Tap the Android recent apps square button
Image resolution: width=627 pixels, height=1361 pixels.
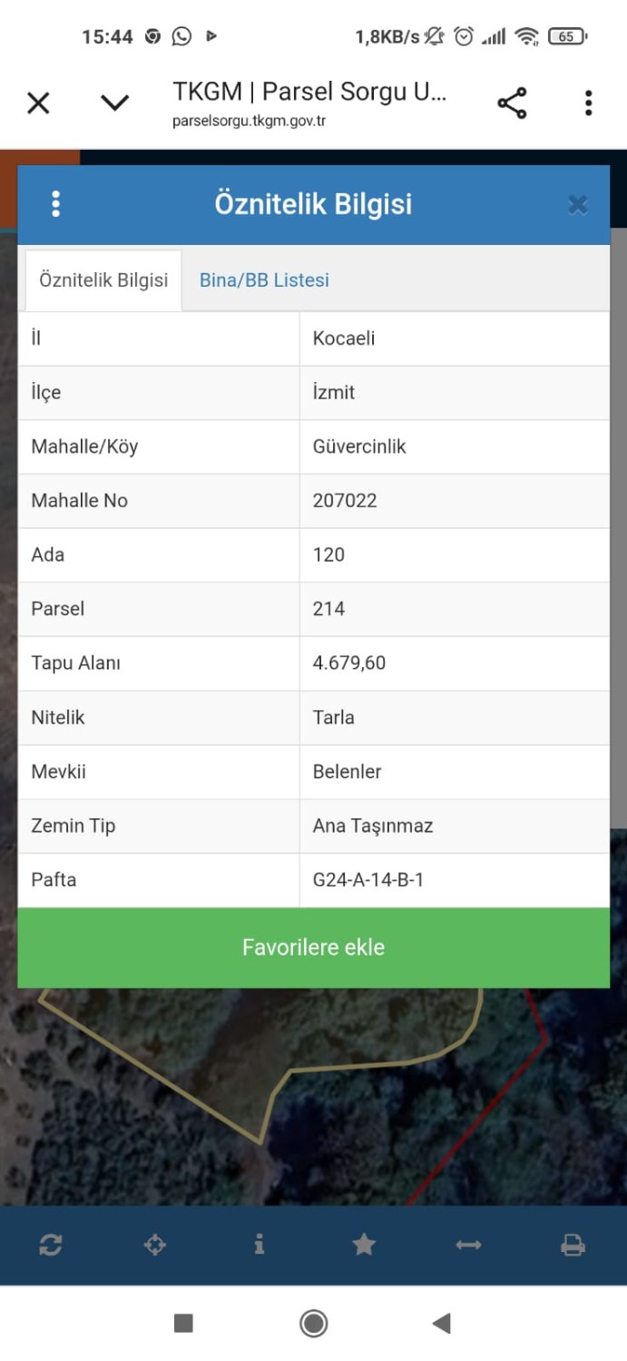tap(182, 1324)
